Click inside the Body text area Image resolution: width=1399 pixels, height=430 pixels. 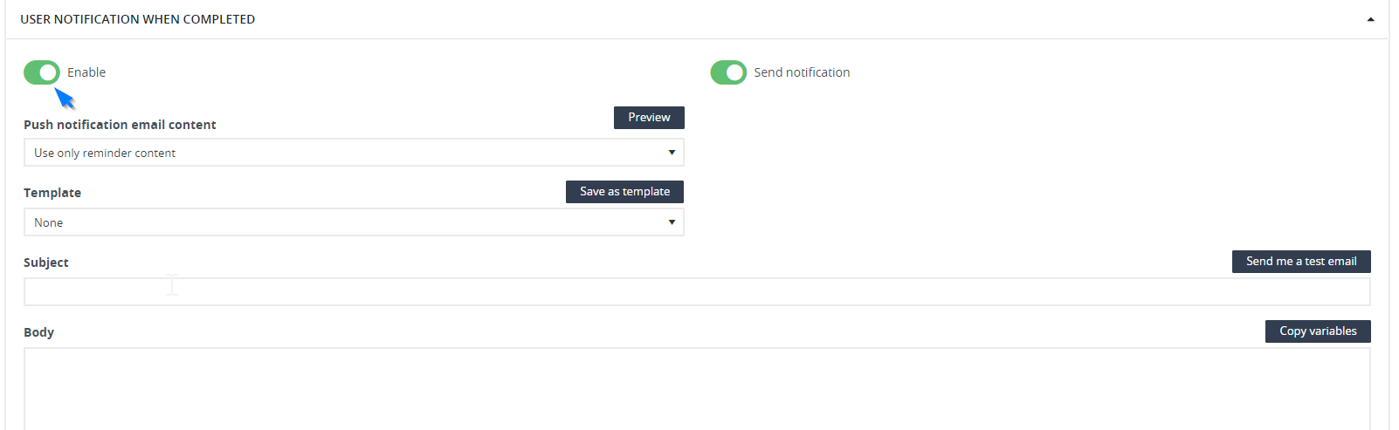[x=697, y=389]
